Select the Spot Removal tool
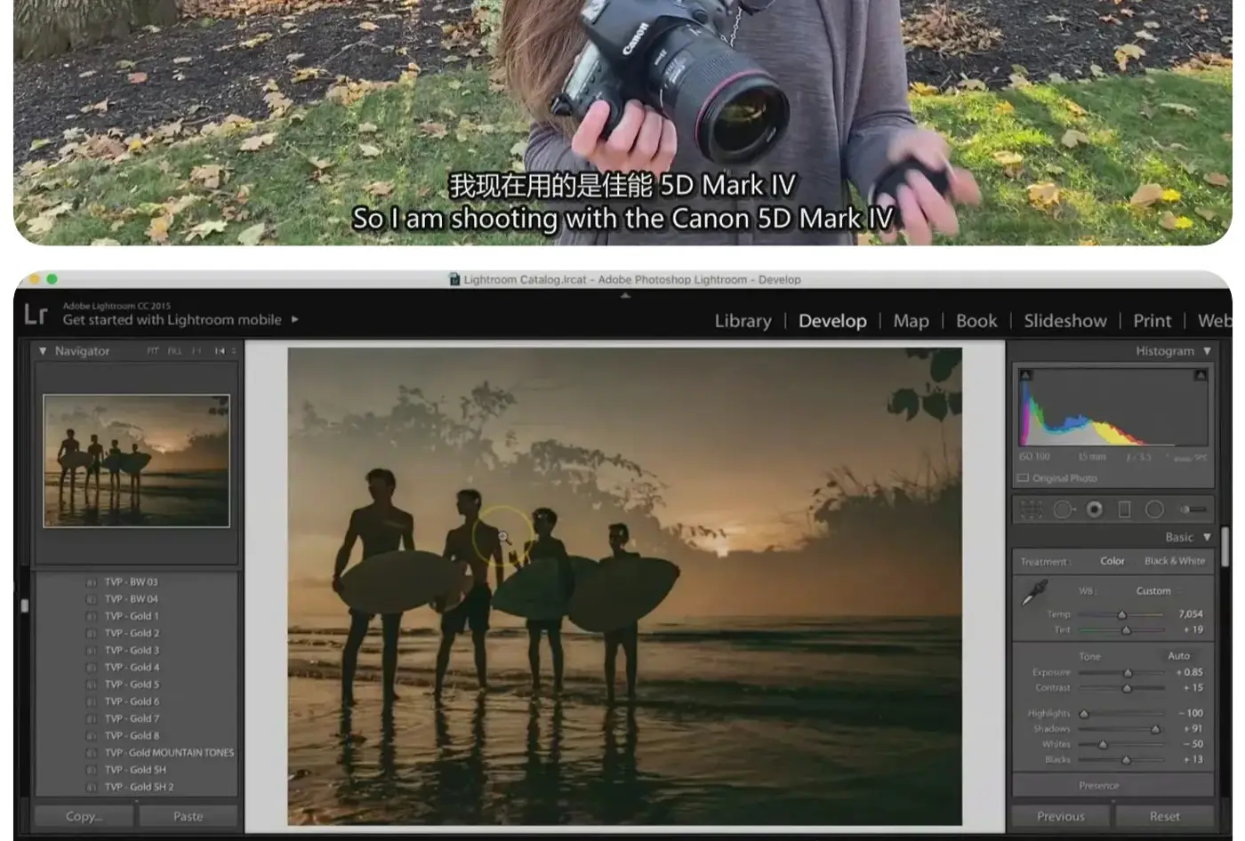The width and height of the screenshot is (1245, 841). point(1064,509)
